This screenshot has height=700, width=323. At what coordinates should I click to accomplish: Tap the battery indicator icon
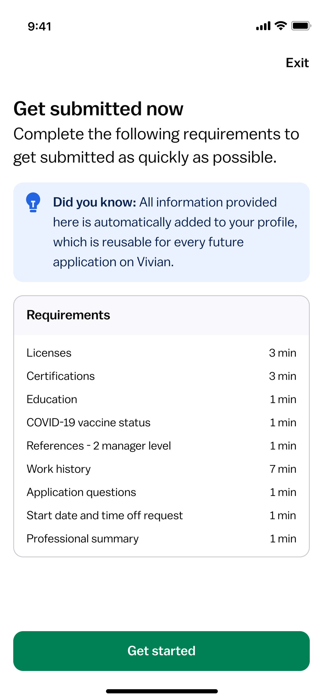[x=301, y=26]
